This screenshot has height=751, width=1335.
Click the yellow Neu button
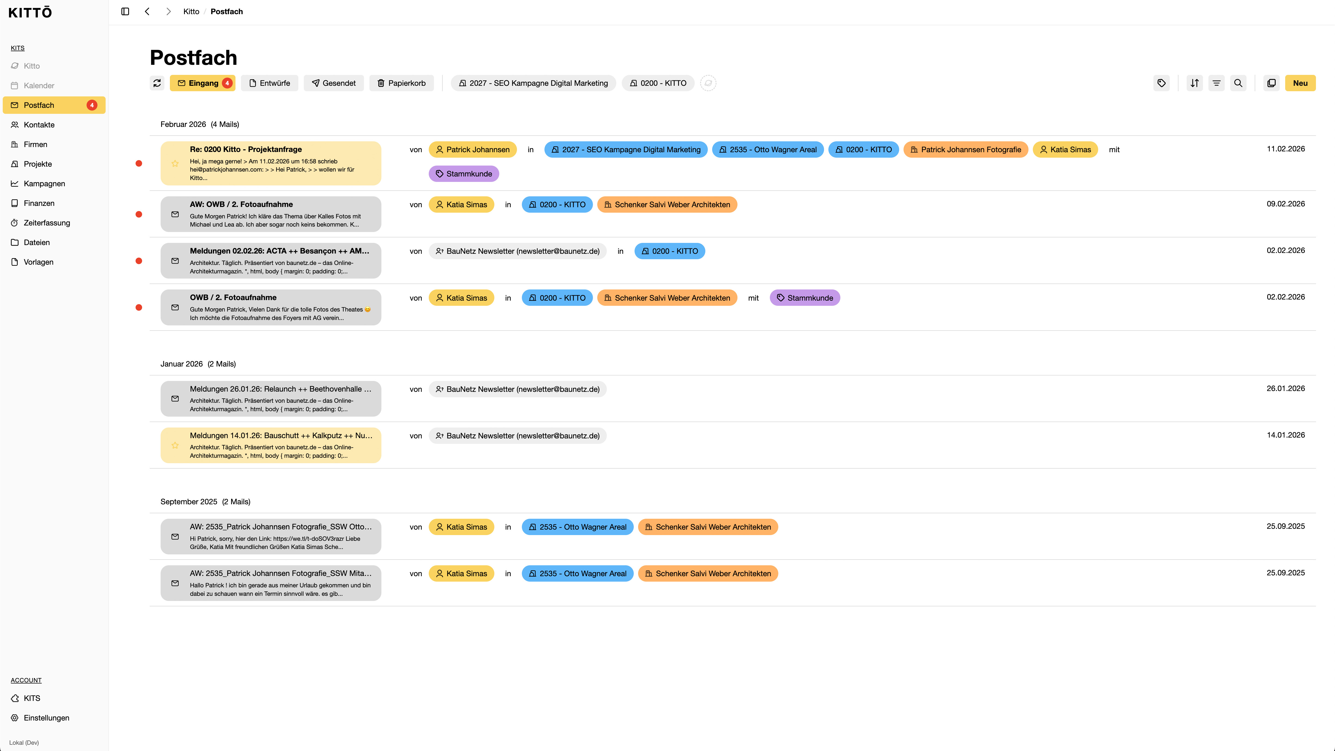(x=1301, y=83)
